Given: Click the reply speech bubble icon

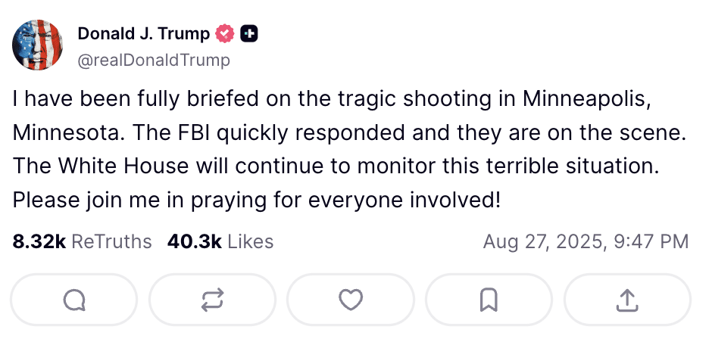Looking at the screenshot, I should 73,300.
